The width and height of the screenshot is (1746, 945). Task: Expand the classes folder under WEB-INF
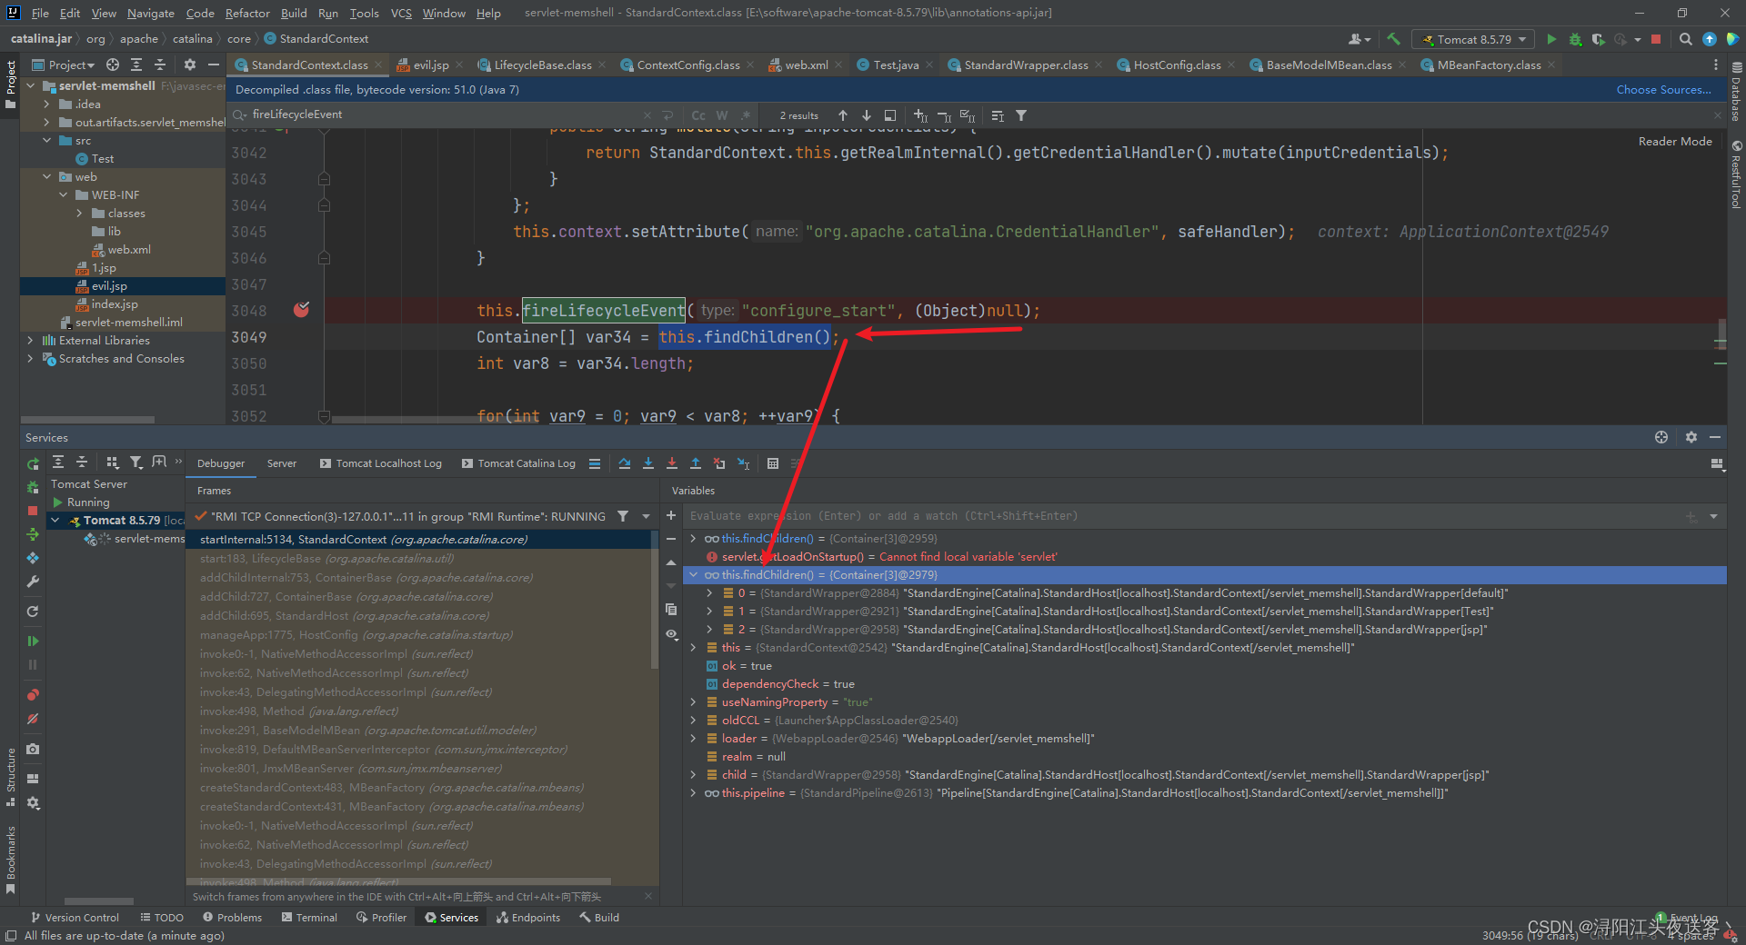click(80, 214)
